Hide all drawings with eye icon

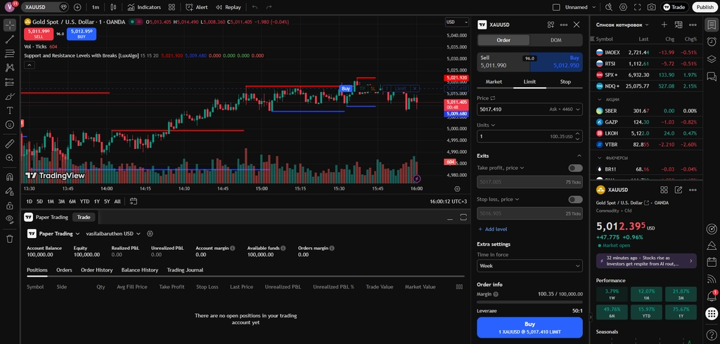[10, 219]
